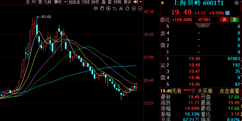Image resolution: width=242 pixels, height=121 pixels.
Task: Select buy level 4 price 19.46
Action: click(194, 78)
